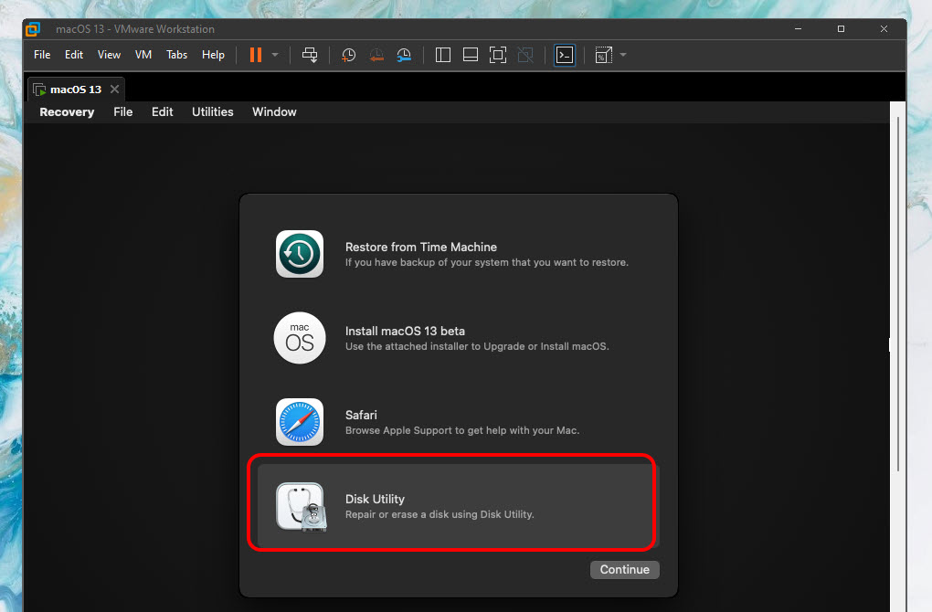Click the VMware window title "macOS 13 - VMware Workstation"
This screenshot has height=612, width=932.
tap(135, 29)
